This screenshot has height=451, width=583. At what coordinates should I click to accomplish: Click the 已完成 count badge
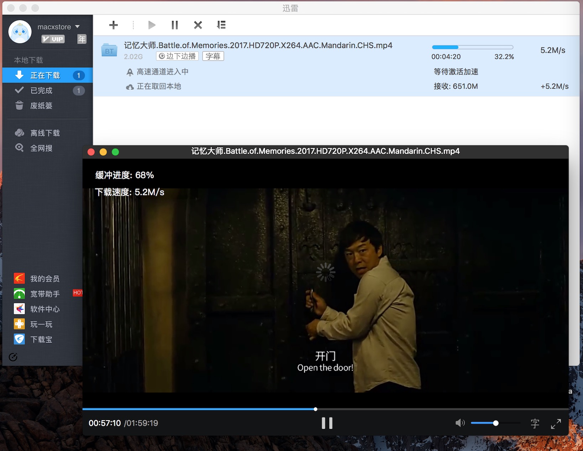(x=79, y=90)
